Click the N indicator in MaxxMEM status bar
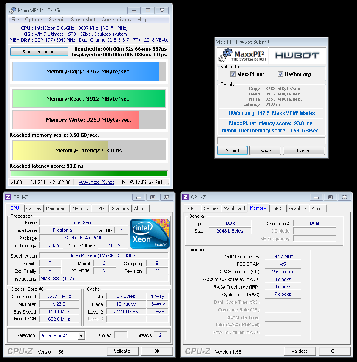Viewport: 357px width, 362px height. [x=124, y=182]
